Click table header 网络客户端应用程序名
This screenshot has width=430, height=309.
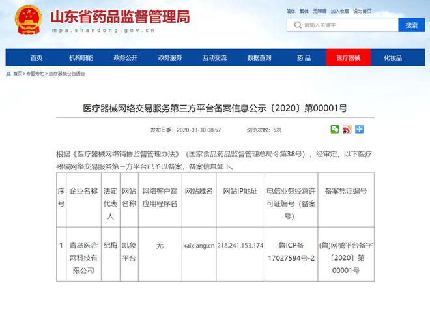coord(160,198)
